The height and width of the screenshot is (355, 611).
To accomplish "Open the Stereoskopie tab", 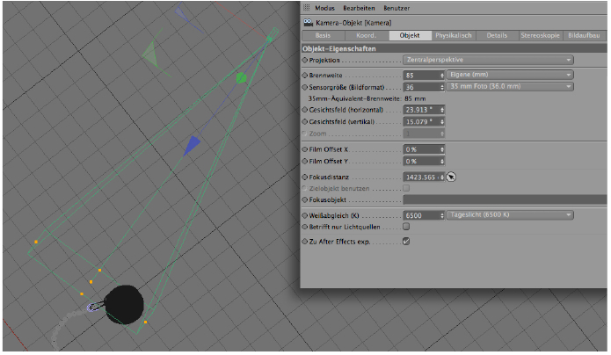I will coord(539,35).
